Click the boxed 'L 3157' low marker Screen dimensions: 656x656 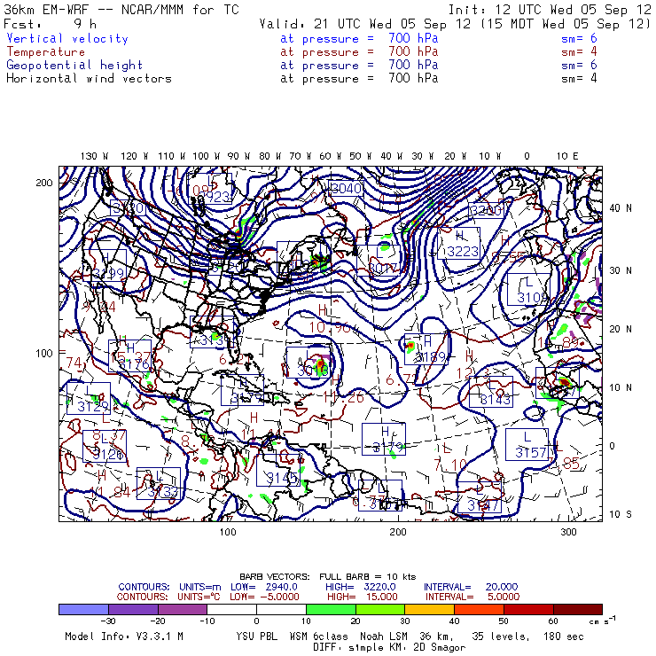click(527, 444)
